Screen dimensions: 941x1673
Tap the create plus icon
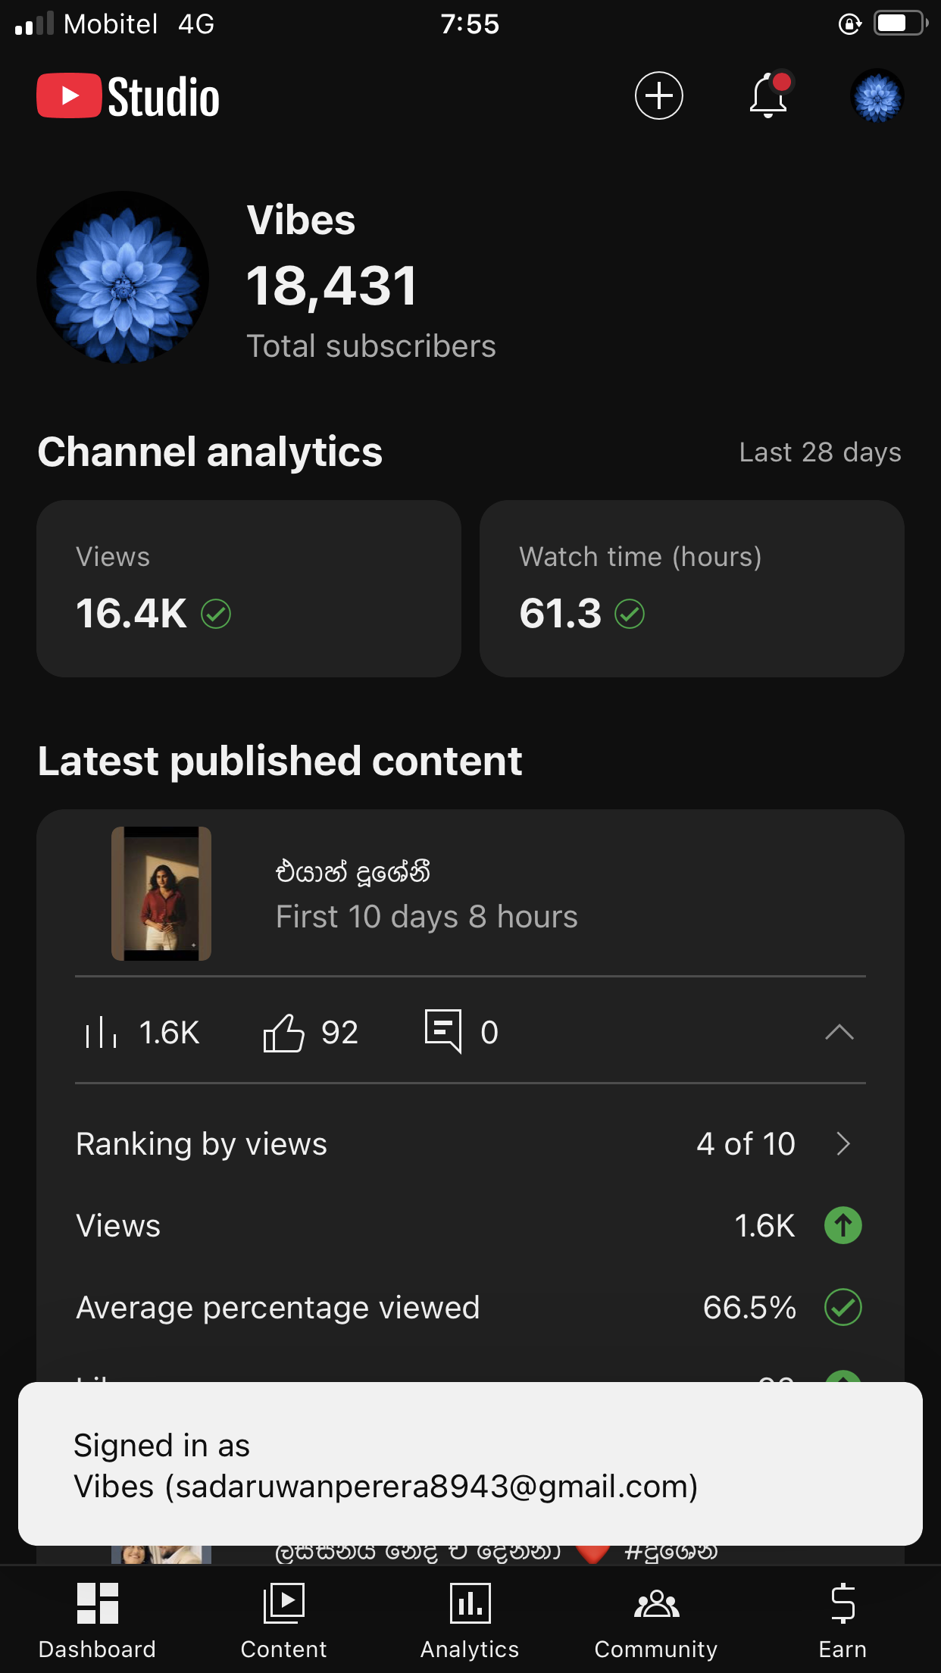point(658,96)
